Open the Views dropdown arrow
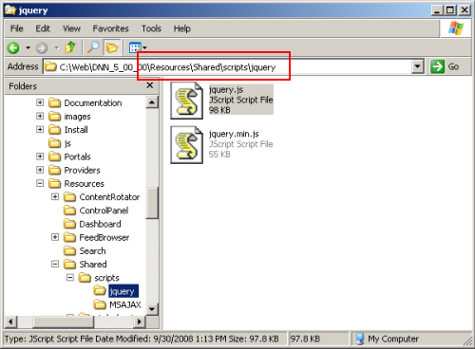Screen dimensions: 475x349 (144, 48)
